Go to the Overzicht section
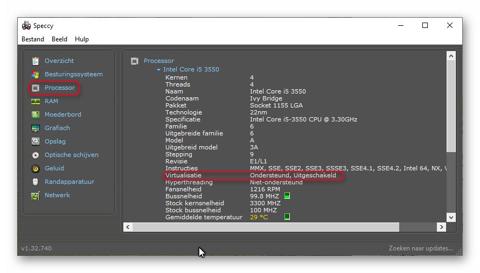This screenshot has width=480, height=273. coord(59,61)
